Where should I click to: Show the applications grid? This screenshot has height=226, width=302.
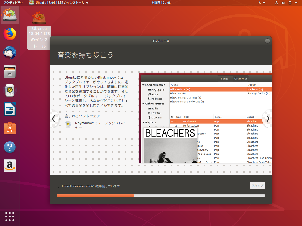(x=10, y=217)
